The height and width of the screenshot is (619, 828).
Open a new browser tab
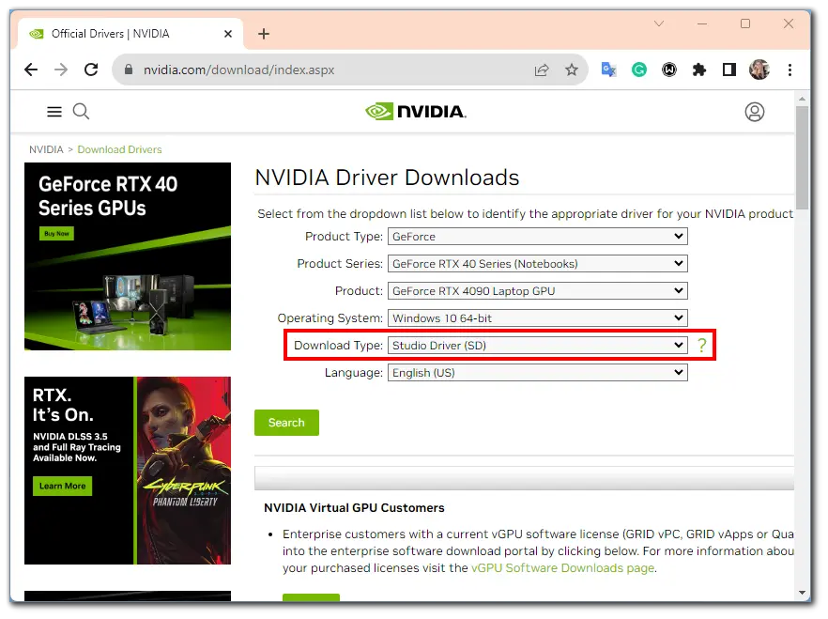[x=264, y=34]
